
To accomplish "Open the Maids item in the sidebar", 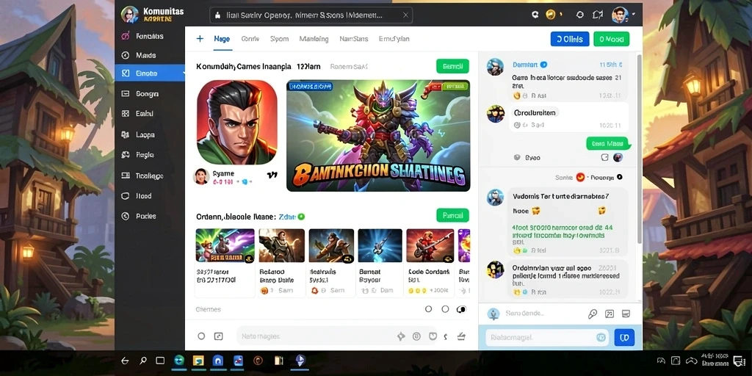I will pyautogui.click(x=146, y=56).
